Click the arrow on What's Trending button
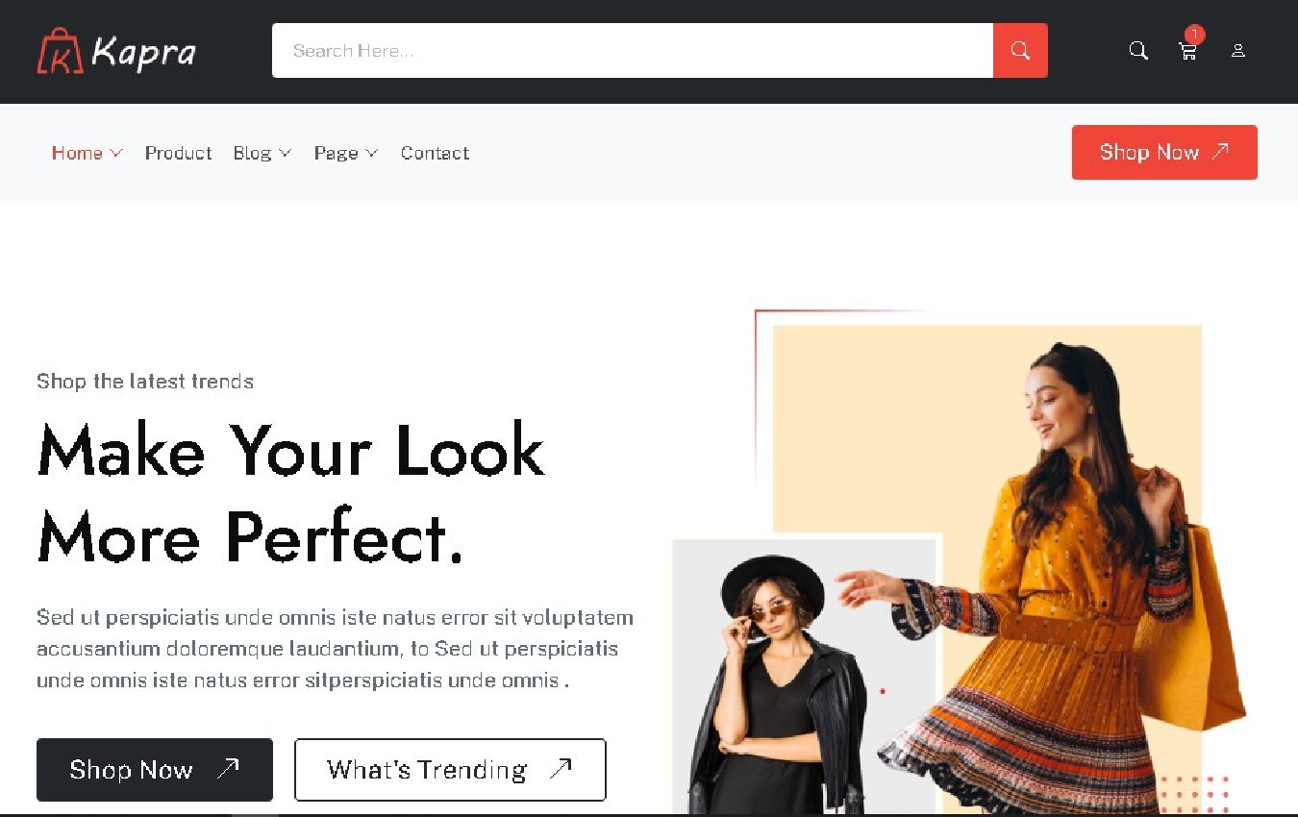Viewport: 1298px width, 817px height. [x=561, y=767]
